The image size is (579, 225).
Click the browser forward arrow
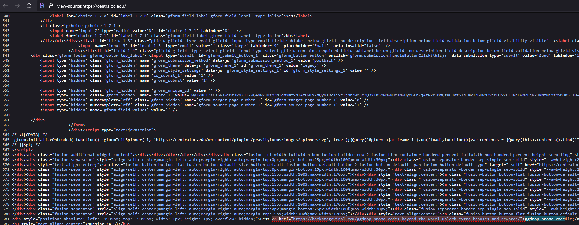pyautogui.click(x=17, y=6)
